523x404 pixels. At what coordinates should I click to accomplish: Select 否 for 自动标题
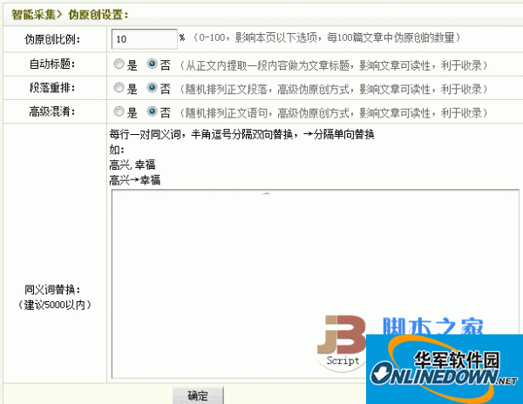pyautogui.click(x=152, y=64)
